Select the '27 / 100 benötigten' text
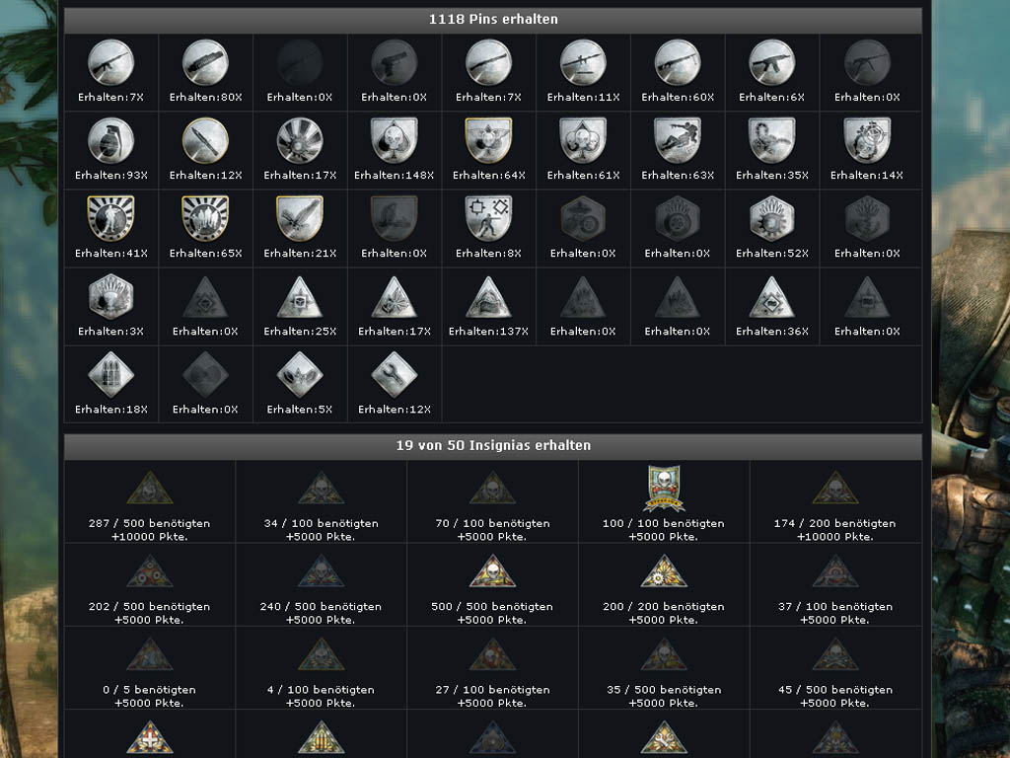1010x758 pixels. [492, 690]
